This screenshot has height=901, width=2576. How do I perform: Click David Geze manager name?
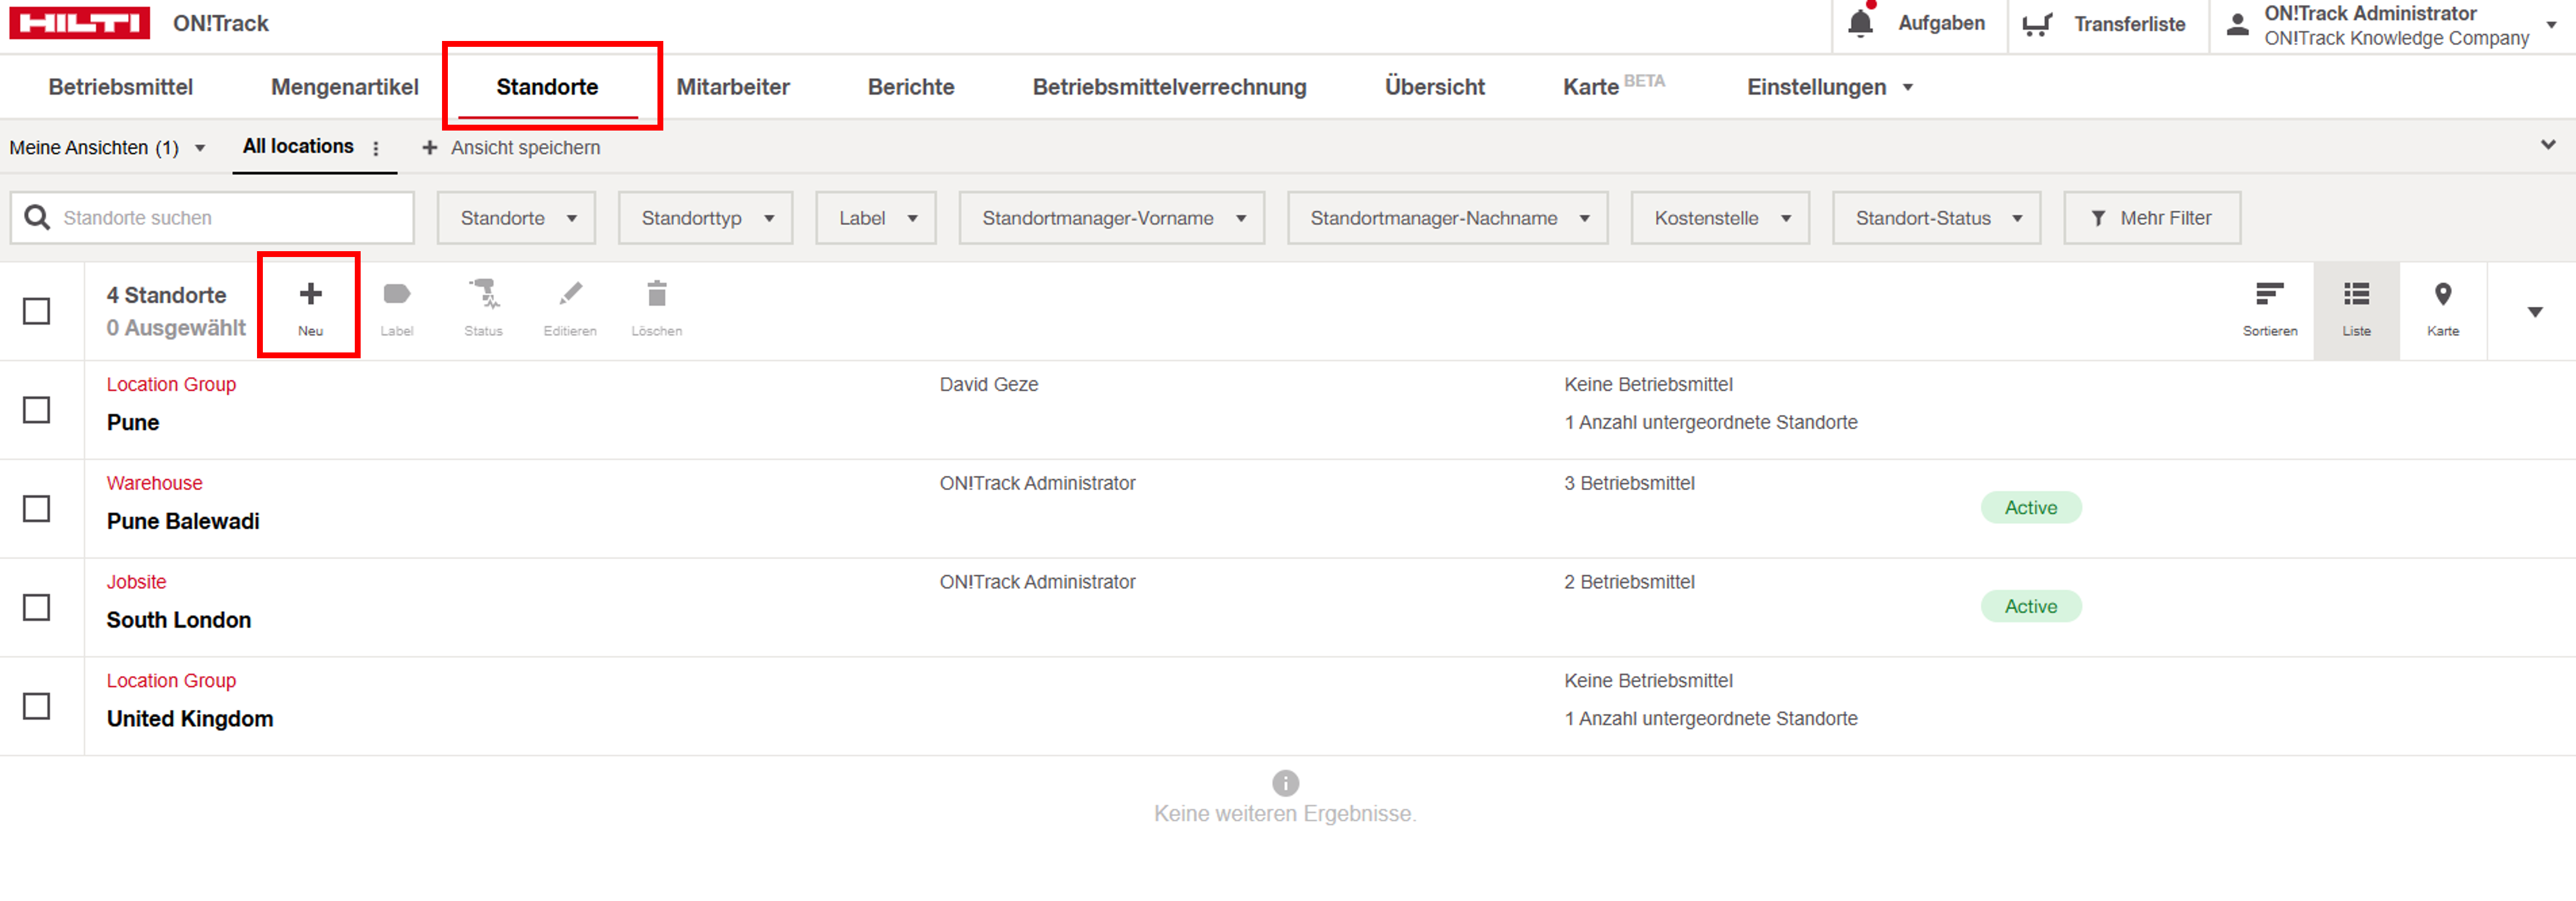[989, 384]
